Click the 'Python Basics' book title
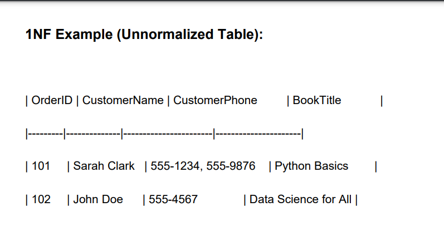Image resolution: width=444 pixels, height=236 pixels. point(311,166)
